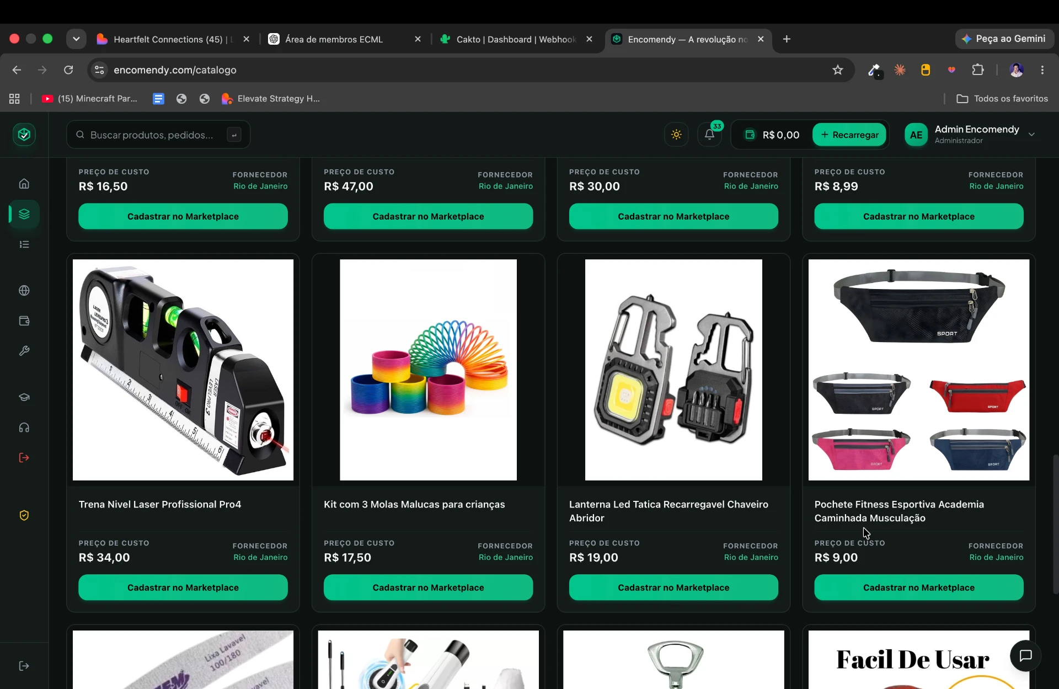
Task: Click the bottom logout sidebar icon
Action: pos(24,666)
